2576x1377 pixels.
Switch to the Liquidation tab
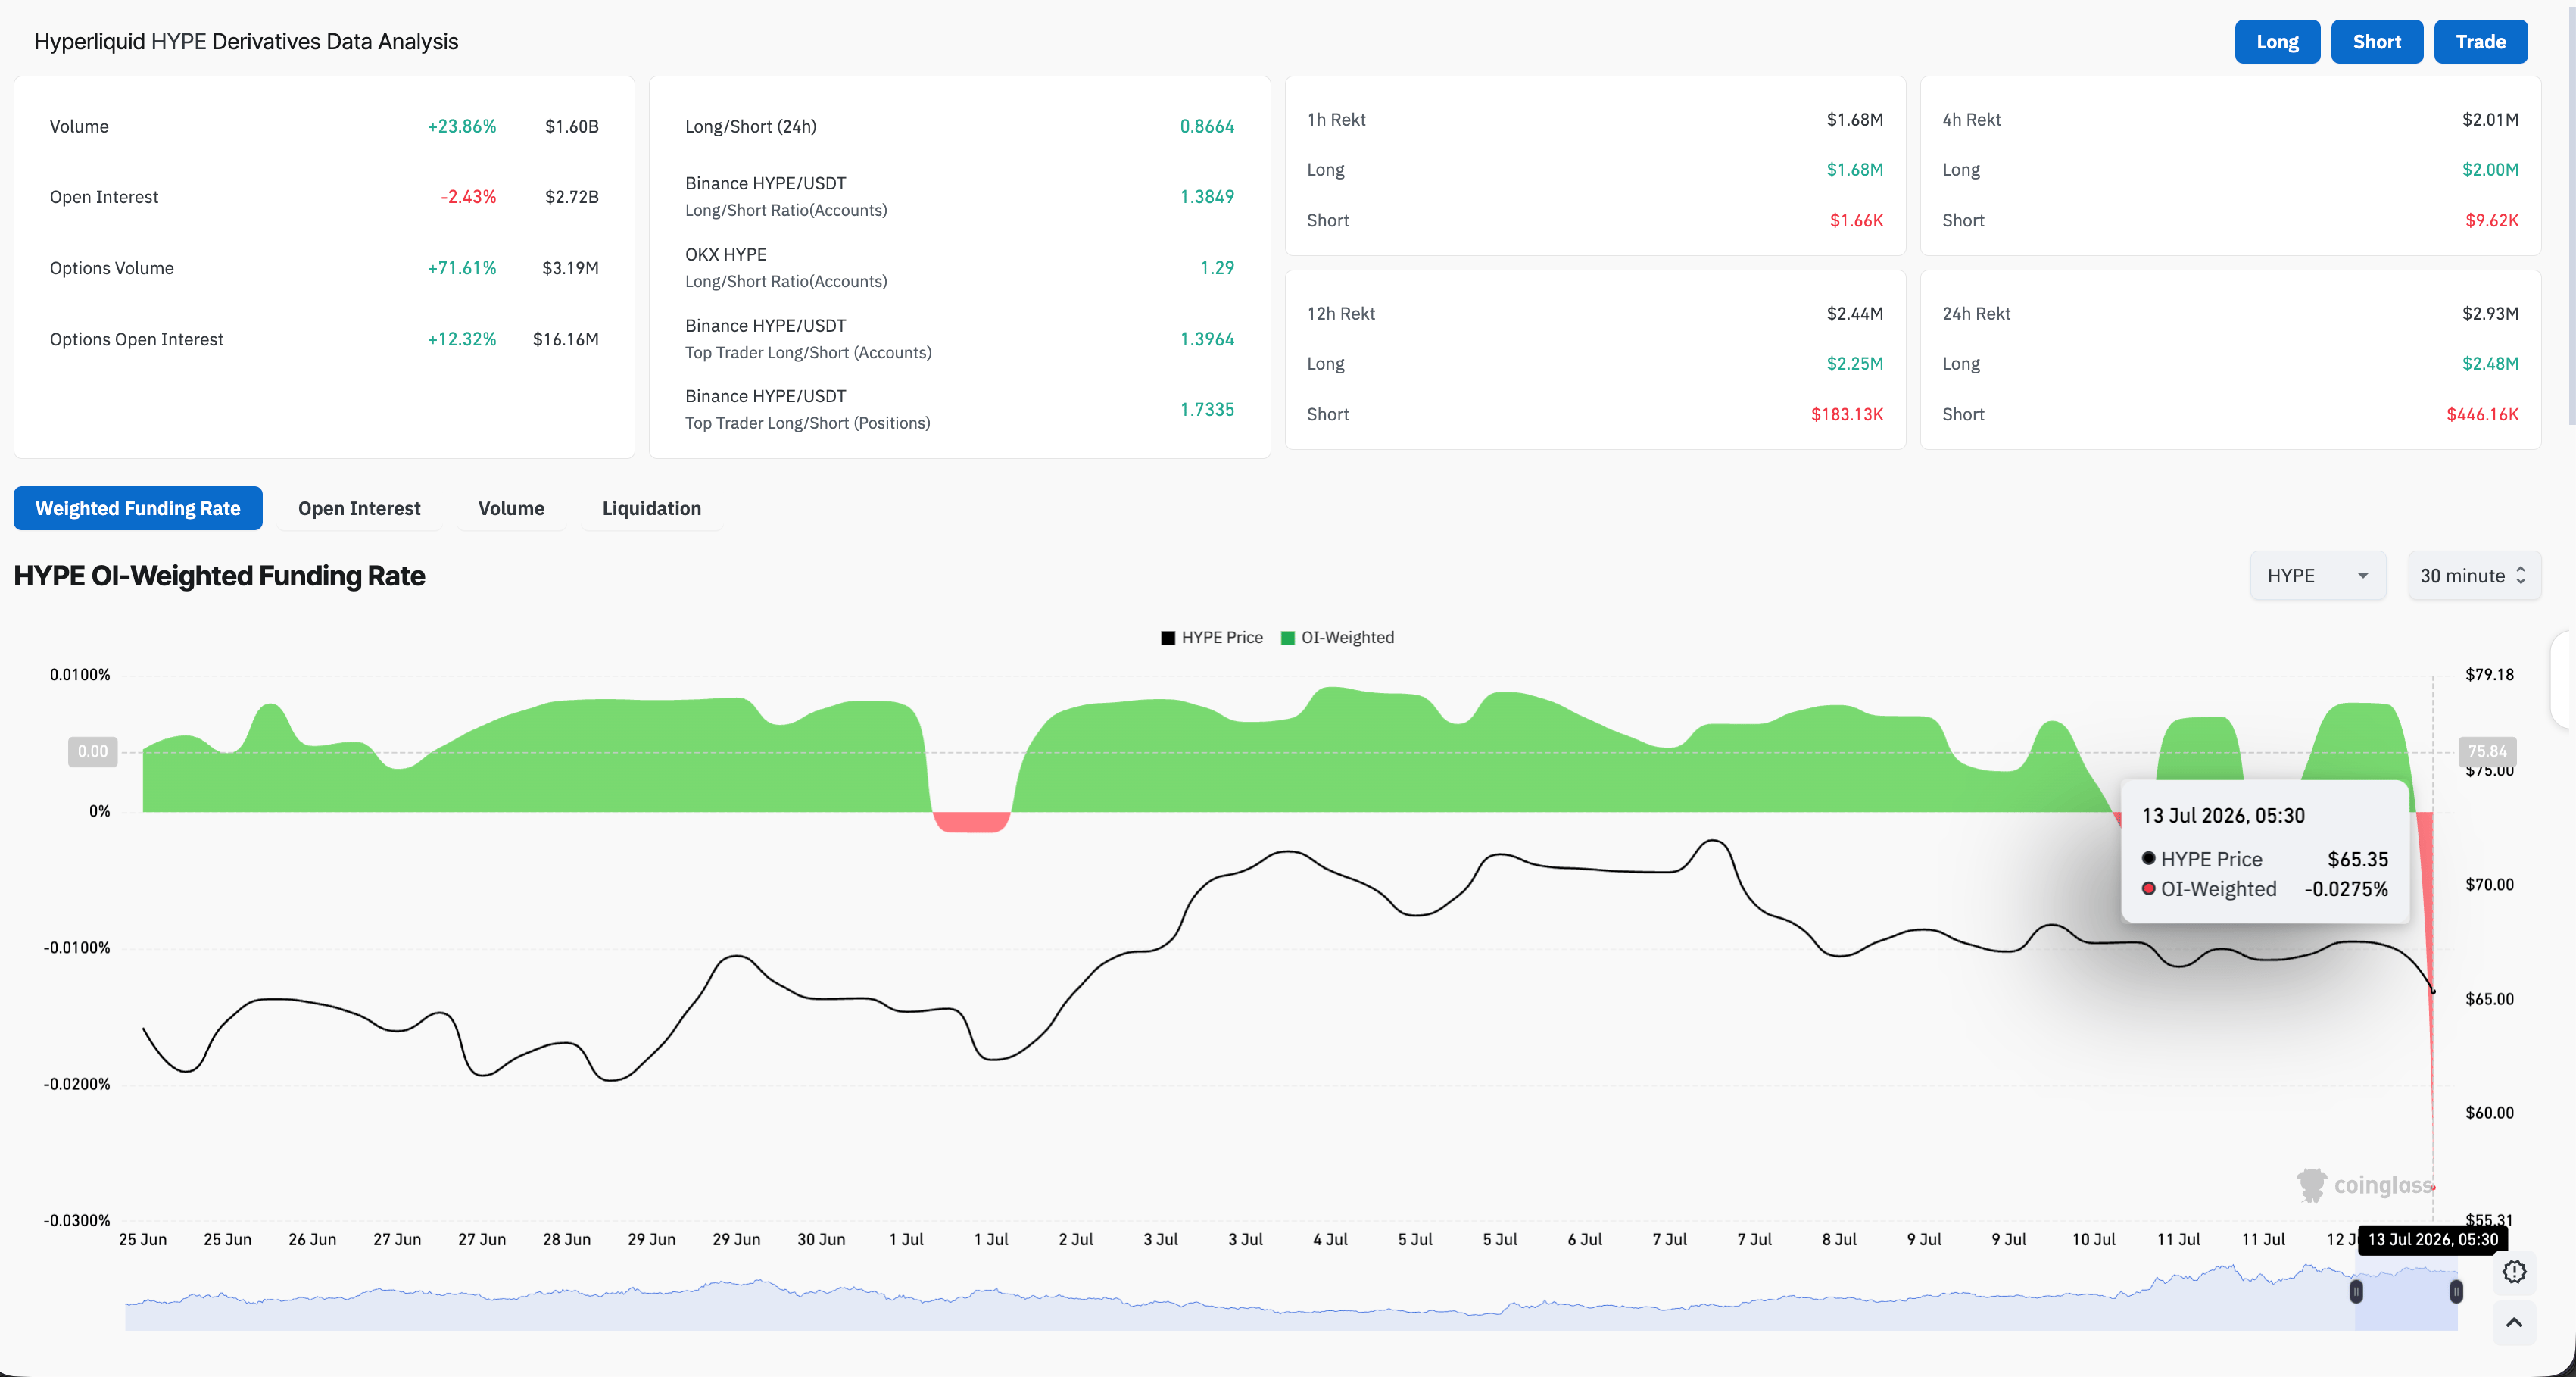pyautogui.click(x=651, y=508)
